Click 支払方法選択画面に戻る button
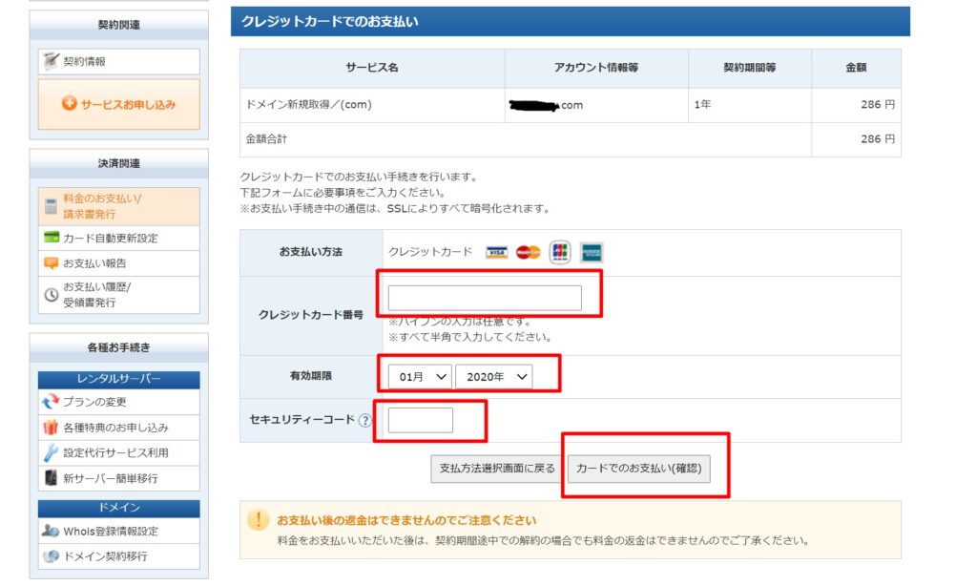This screenshot has width=977, height=586. 497,469
